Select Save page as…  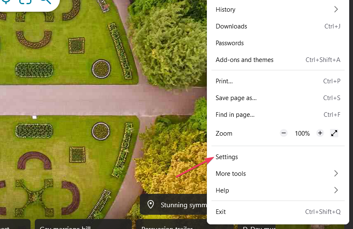[x=278, y=98]
